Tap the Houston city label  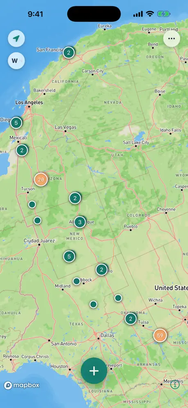pyautogui.click(x=59, y=366)
